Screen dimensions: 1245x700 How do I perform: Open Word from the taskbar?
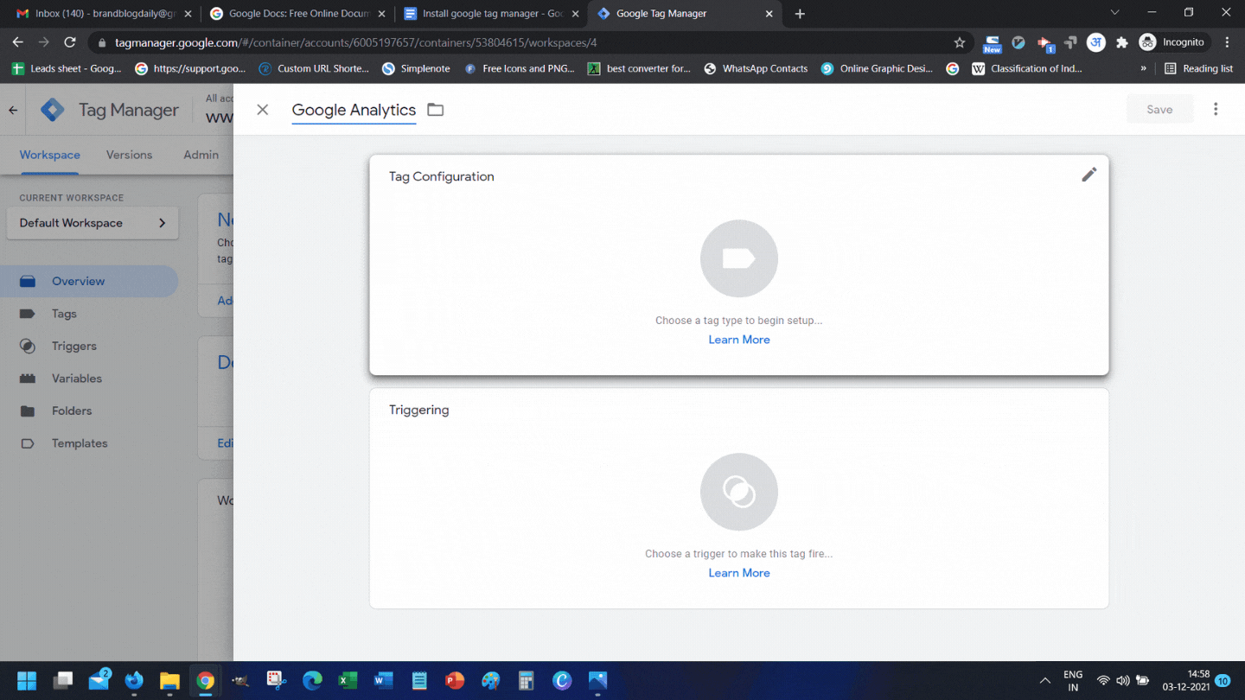[x=383, y=681]
